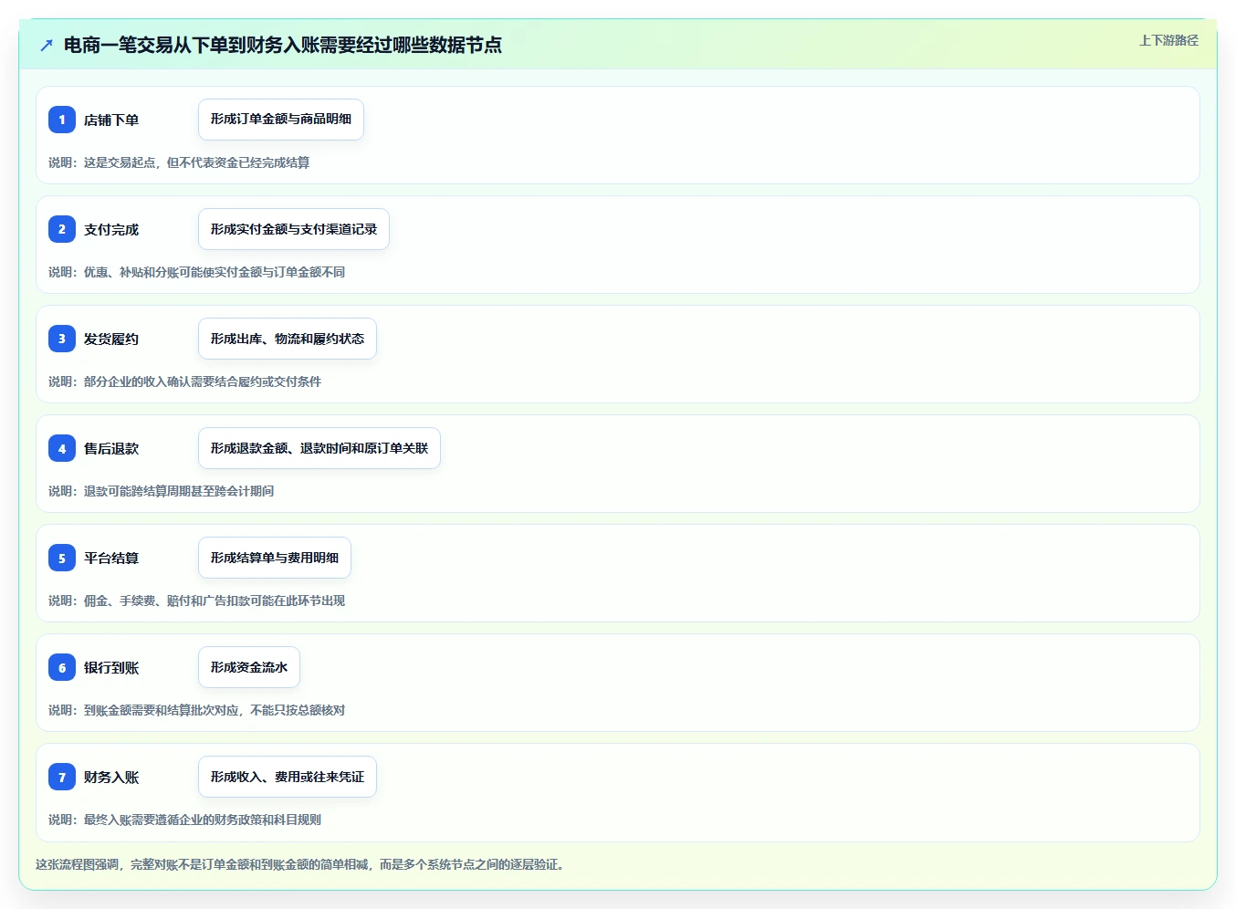This screenshot has height=909, width=1236.
Task: Select step badge number 1
Action: click(x=62, y=120)
